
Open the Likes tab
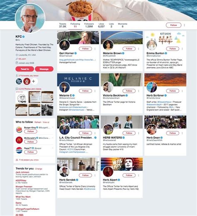(101, 25)
